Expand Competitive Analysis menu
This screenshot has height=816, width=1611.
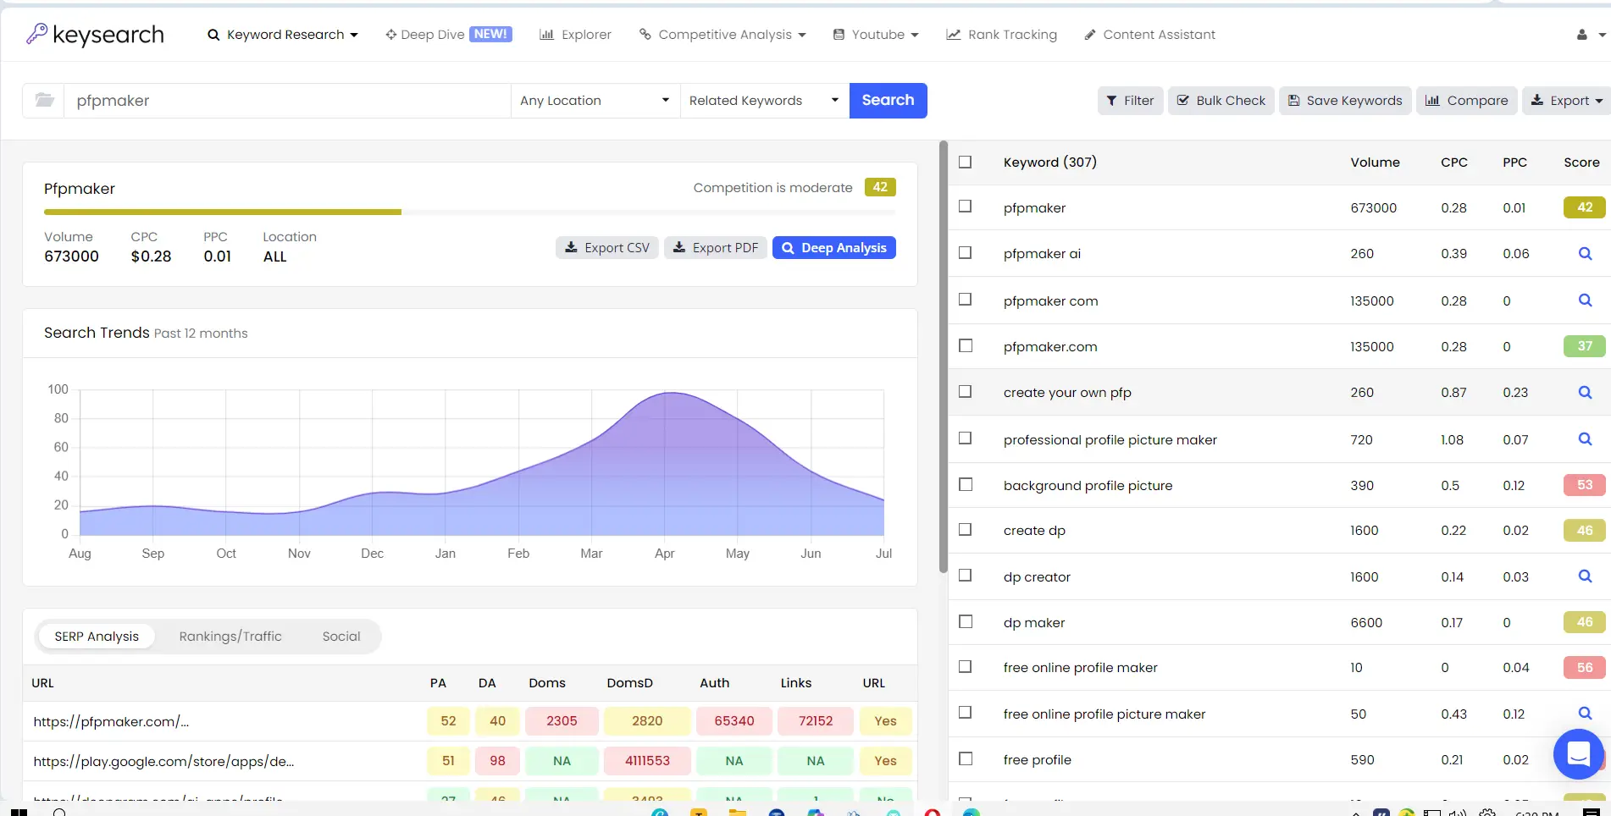pos(722,35)
